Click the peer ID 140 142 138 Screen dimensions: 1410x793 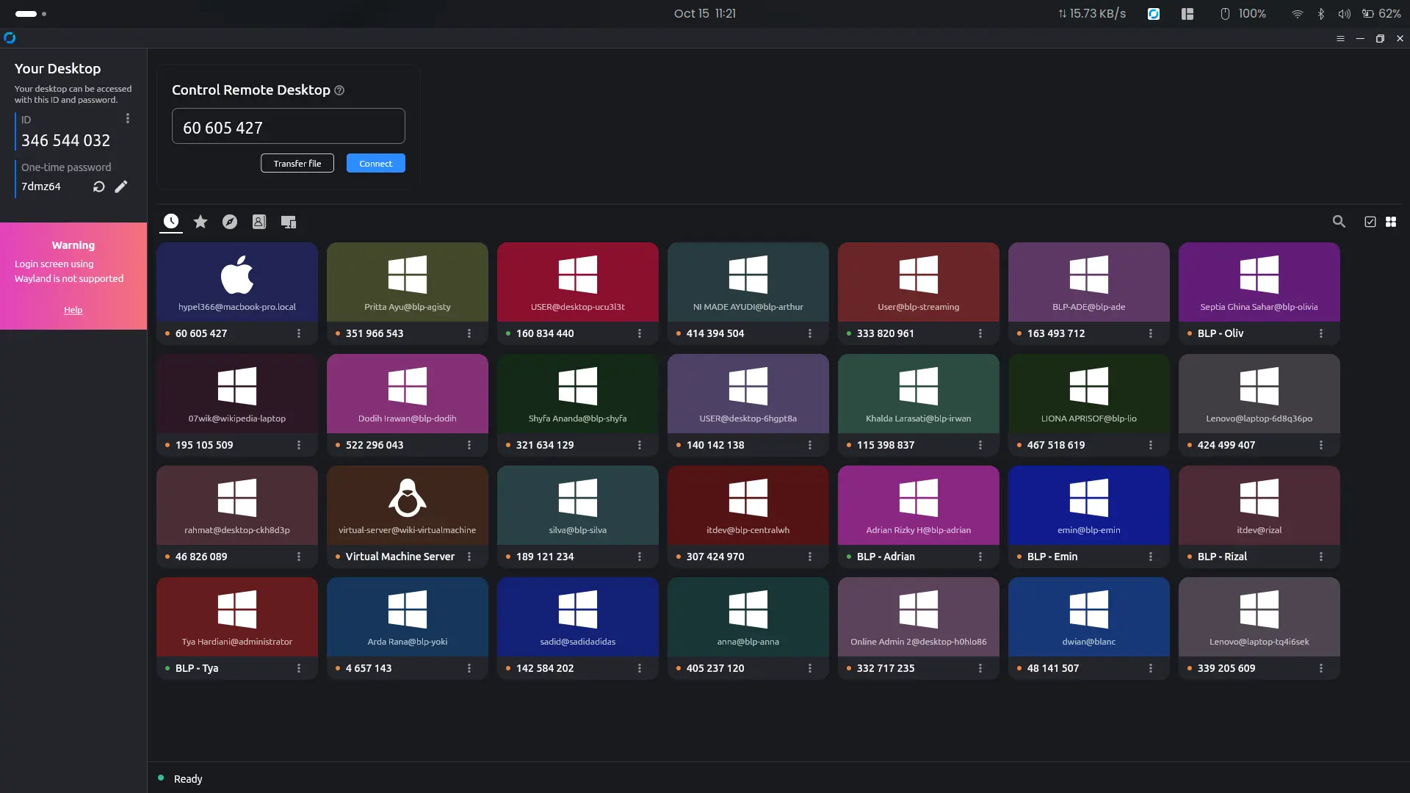point(715,445)
